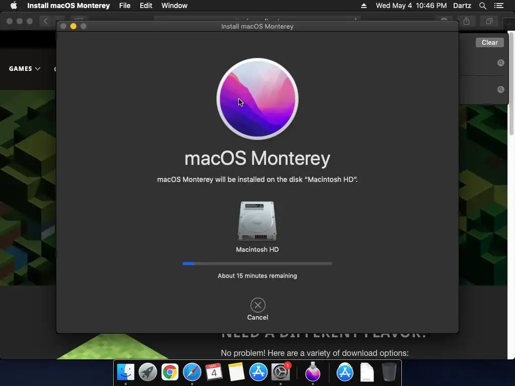Open the Applications folder in the Dock

[x=345, y=372]
